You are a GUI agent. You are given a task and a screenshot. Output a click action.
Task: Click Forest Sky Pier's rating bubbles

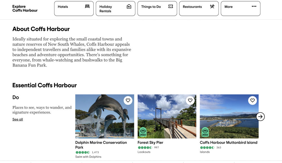click(145, 147)
